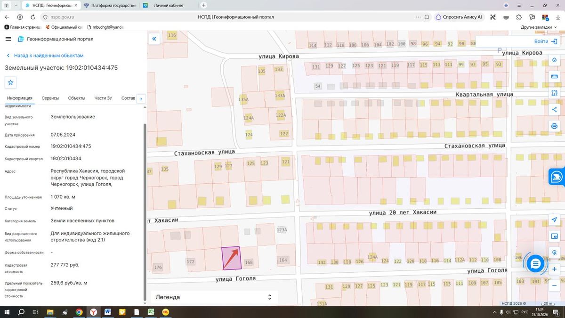Switch to the Сервисы tab
Image resolution: width=565 pixels, height=318 pixels.
tap(50, 98)
